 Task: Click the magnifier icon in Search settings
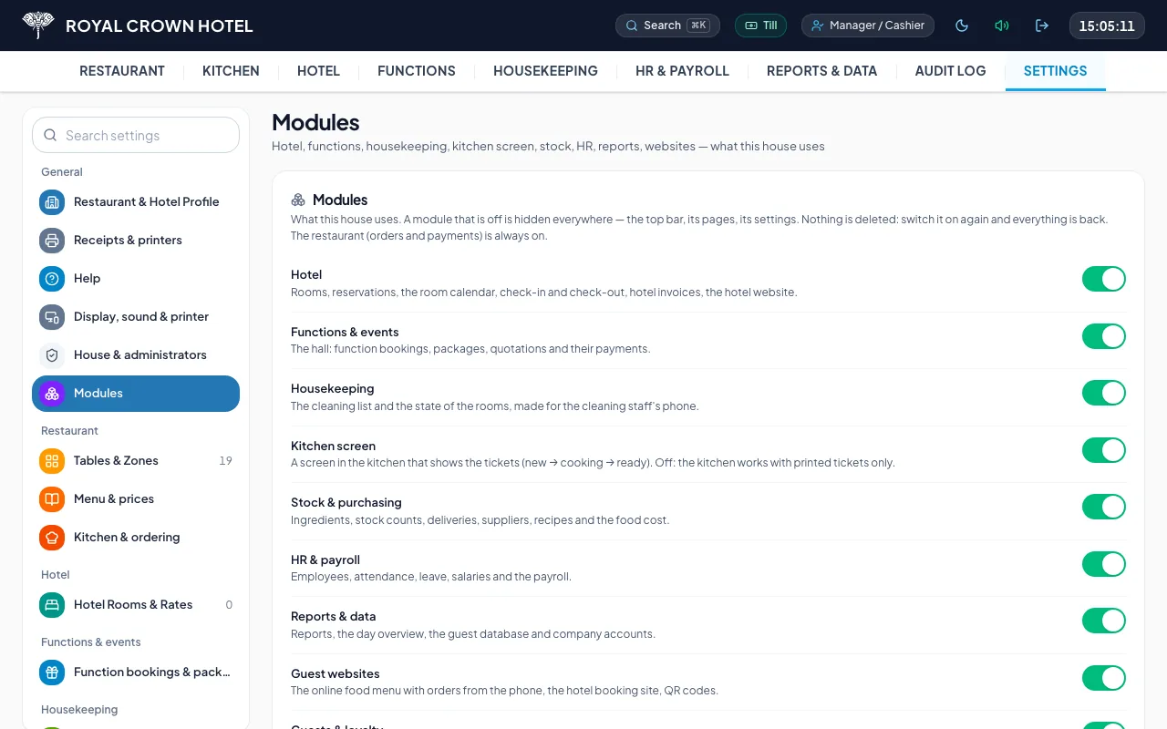(50, 136)
